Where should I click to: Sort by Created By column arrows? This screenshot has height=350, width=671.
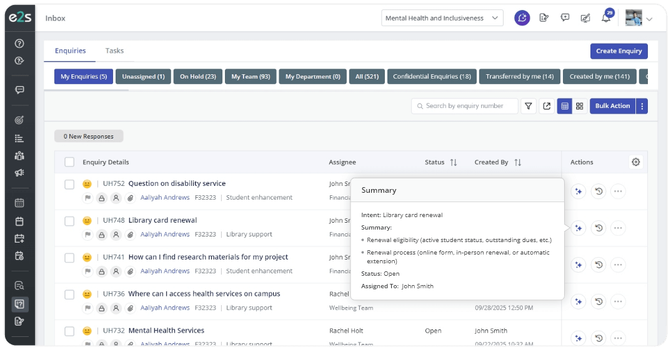click(518, 162)
